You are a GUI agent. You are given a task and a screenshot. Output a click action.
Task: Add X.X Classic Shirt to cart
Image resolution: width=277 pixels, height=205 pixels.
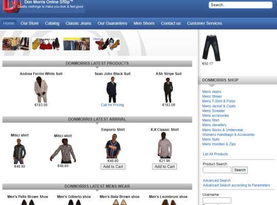(x=165, y=167)
